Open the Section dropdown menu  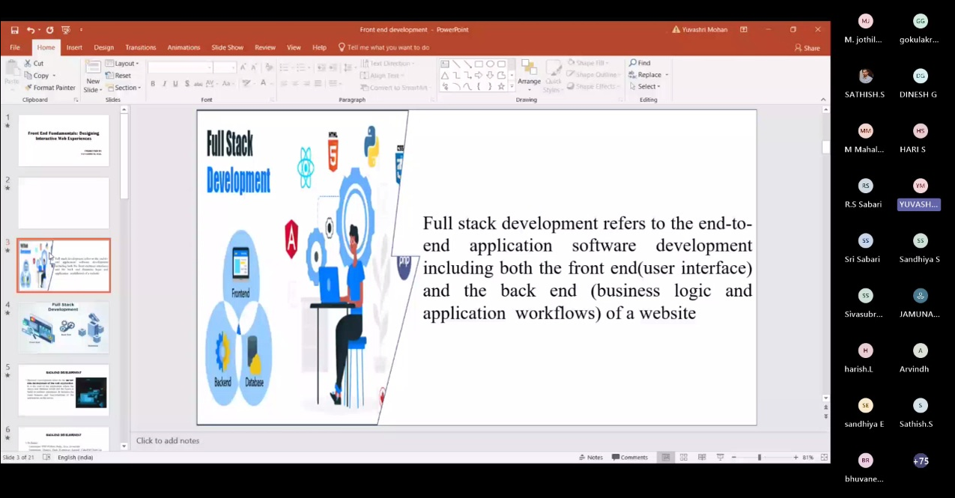(x=122, y=88)
